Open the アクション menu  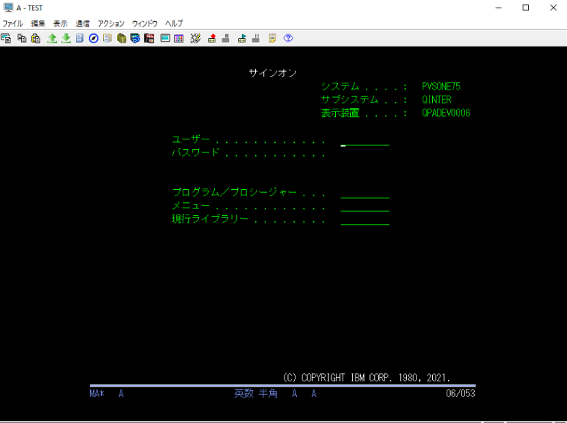click(x=111, y=23)
